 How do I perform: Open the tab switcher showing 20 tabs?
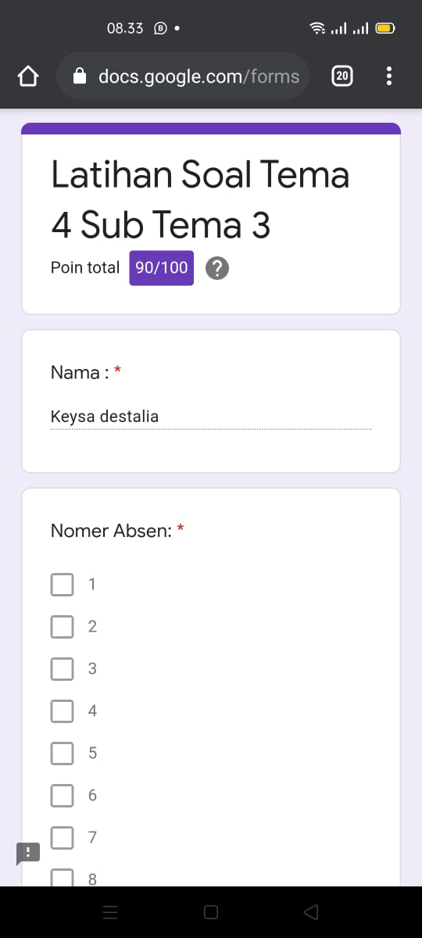coord(342,76)
